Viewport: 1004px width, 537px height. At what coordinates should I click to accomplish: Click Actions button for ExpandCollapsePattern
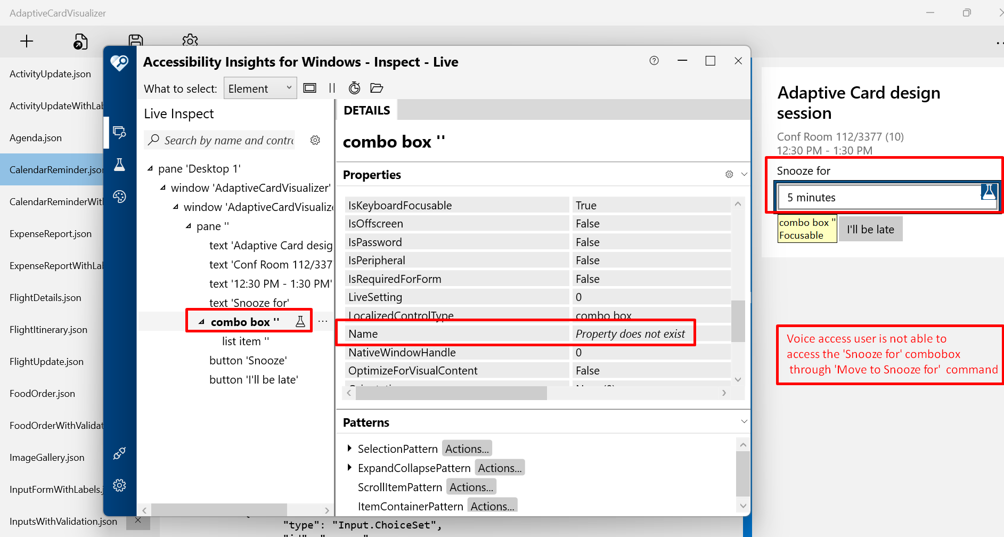(500, 468)
